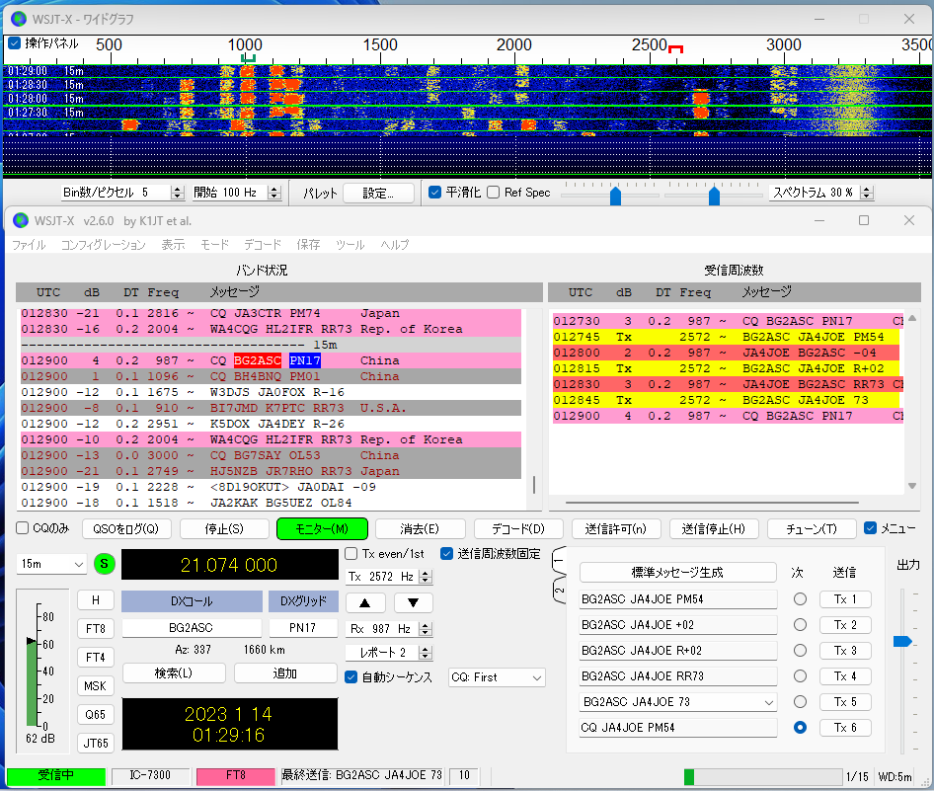Click the 標準メッセージ生成 button

(677, 573)
